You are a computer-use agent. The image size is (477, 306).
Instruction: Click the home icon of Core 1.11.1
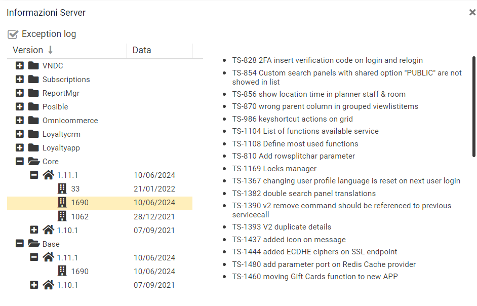coord(49,175)
